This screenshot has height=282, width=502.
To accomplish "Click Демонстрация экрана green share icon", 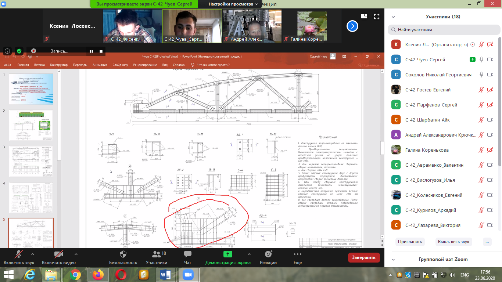I will coord(228,254).
